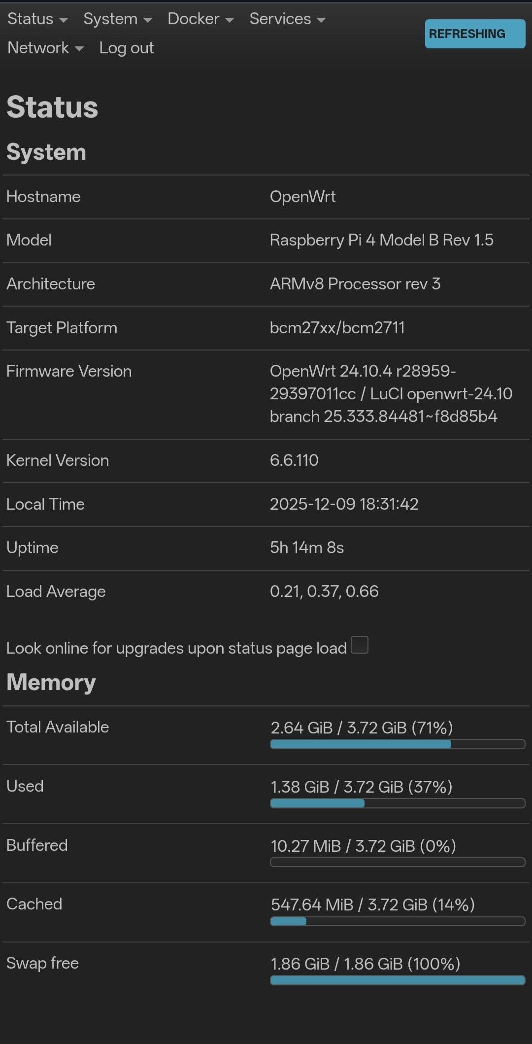532x1044 pixels.
Task: Click the Local Time label
Action: [x=45, y=504]
